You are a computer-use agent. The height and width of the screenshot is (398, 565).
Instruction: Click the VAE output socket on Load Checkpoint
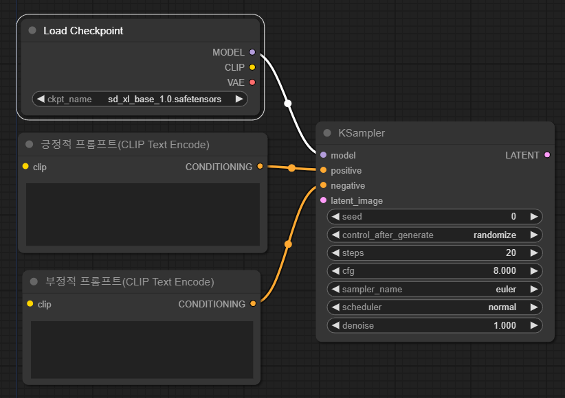[252, 82]
